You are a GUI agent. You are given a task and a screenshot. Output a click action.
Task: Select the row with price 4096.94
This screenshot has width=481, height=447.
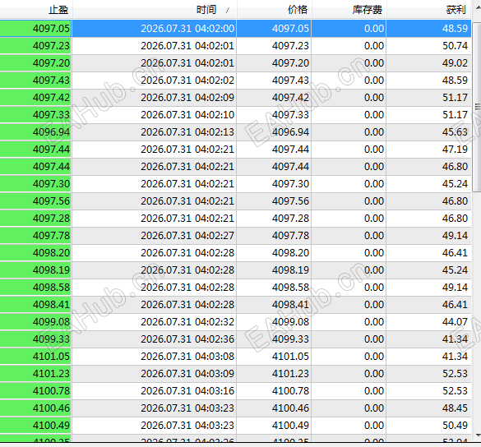coord(236,132)
